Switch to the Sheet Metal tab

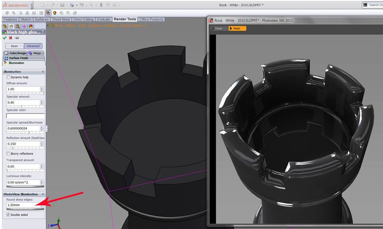tap(61, 19)
